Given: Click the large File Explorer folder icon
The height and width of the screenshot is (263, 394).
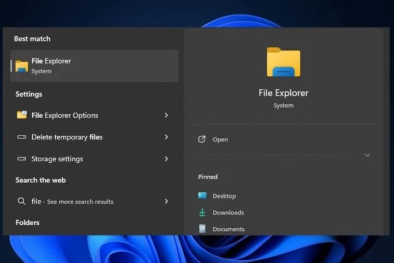Looking at the screenshot, I should pos(284,62).
